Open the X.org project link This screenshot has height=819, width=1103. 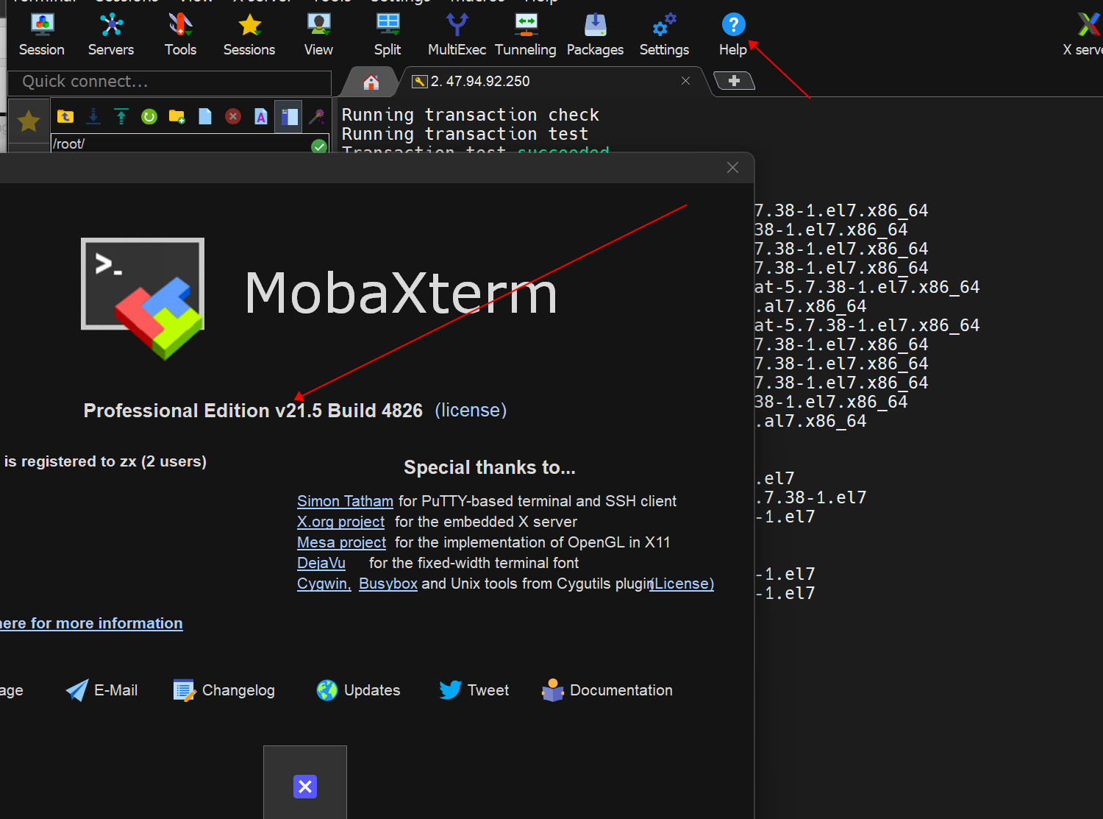(x=340, y=522)
